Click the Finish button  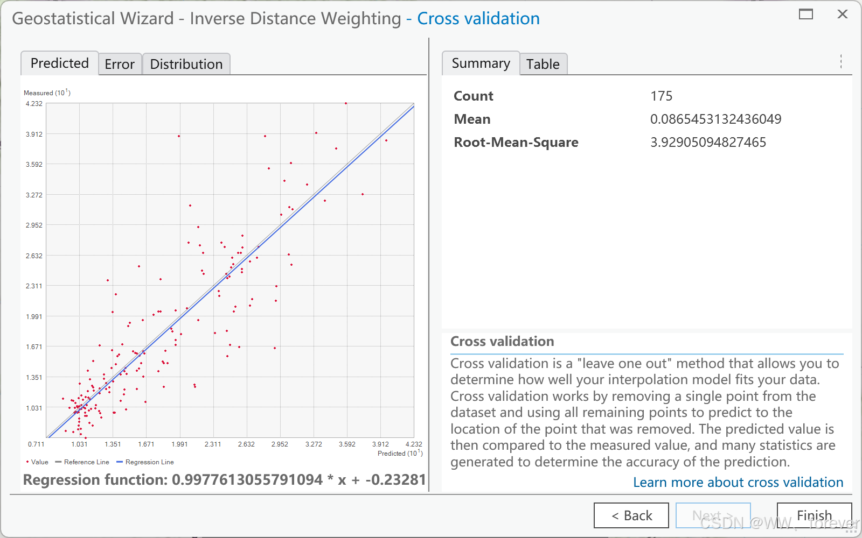815,515
